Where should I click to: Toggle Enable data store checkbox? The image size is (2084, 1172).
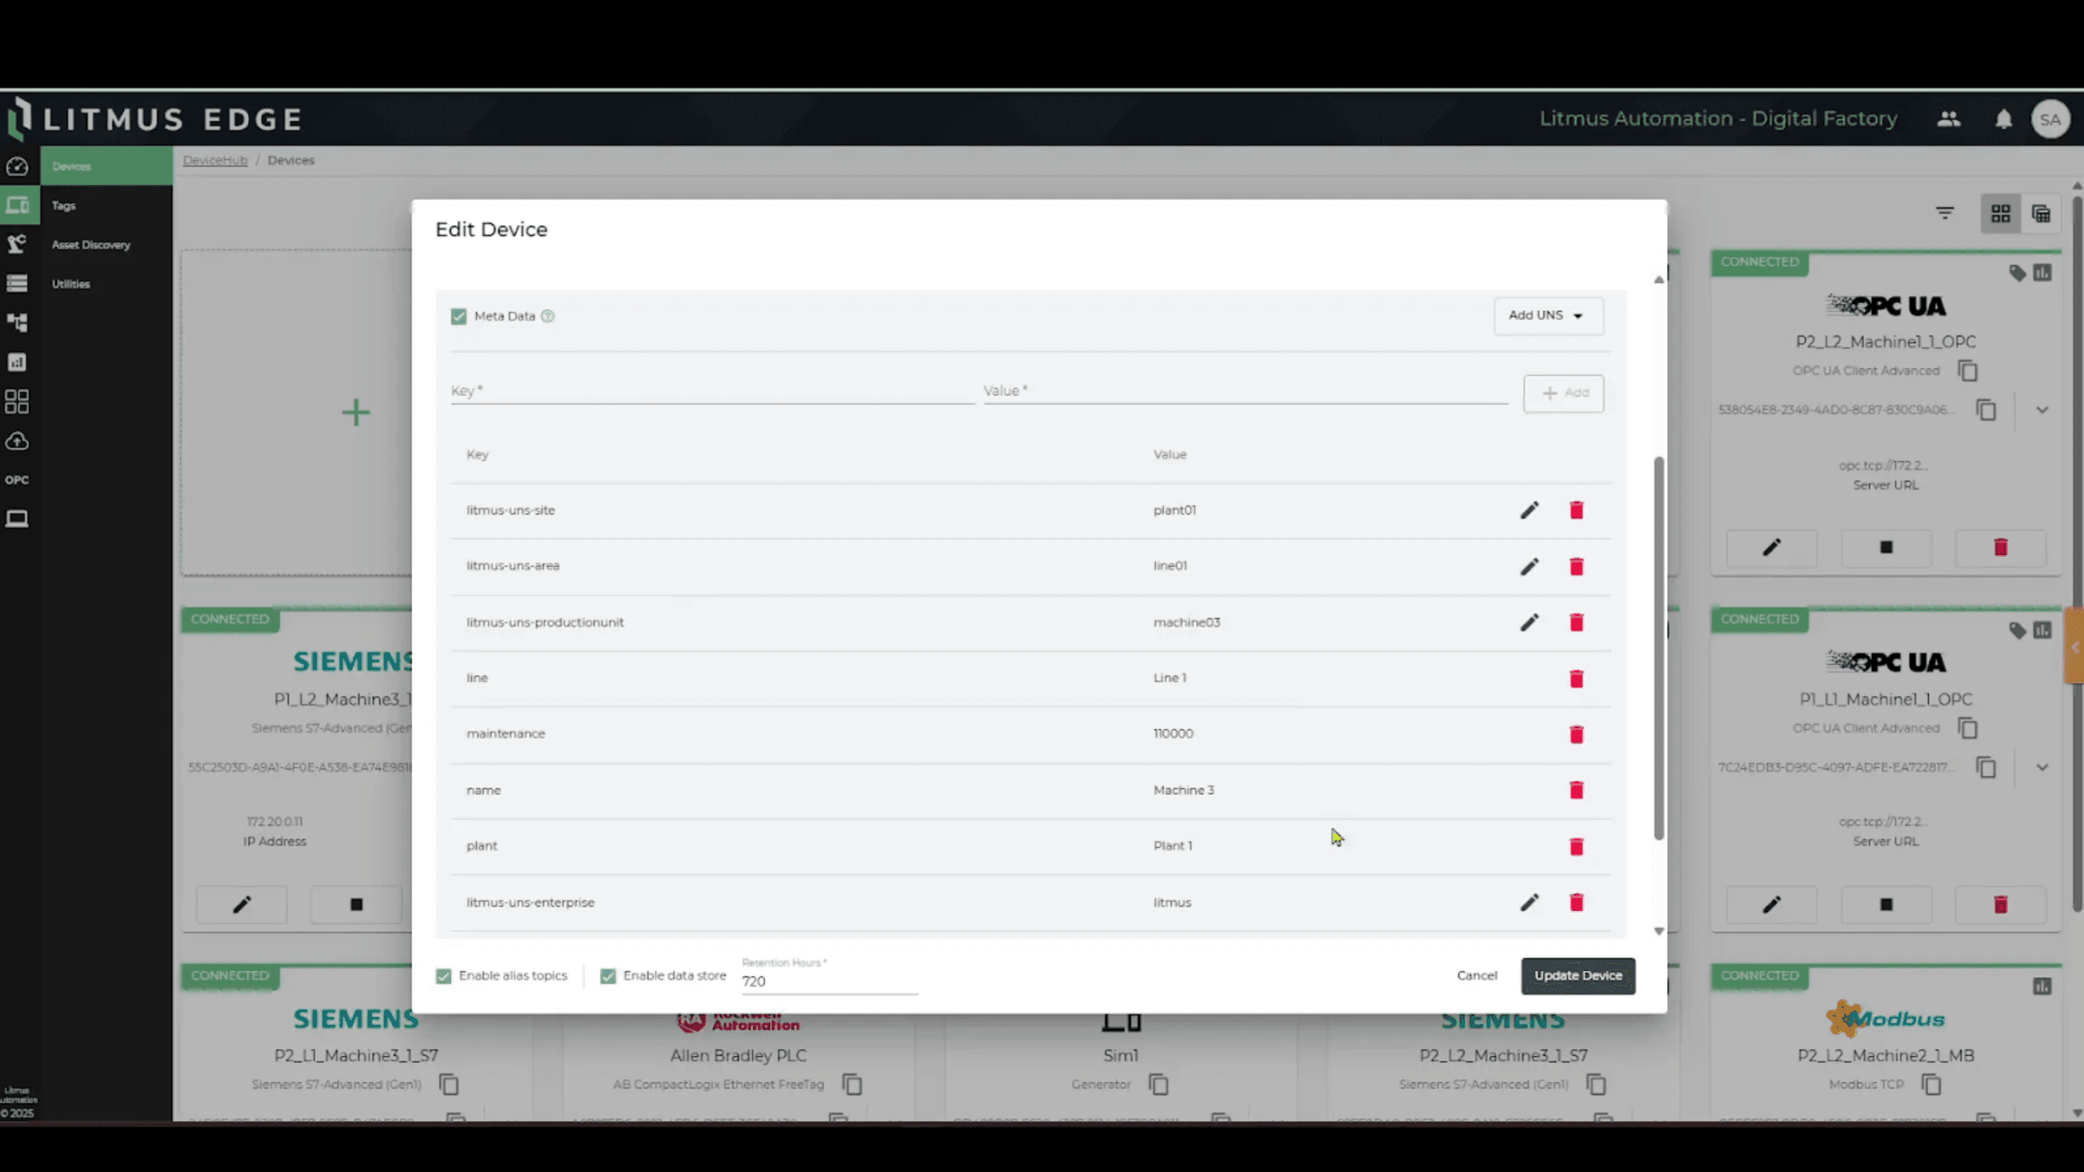(608, 976)
